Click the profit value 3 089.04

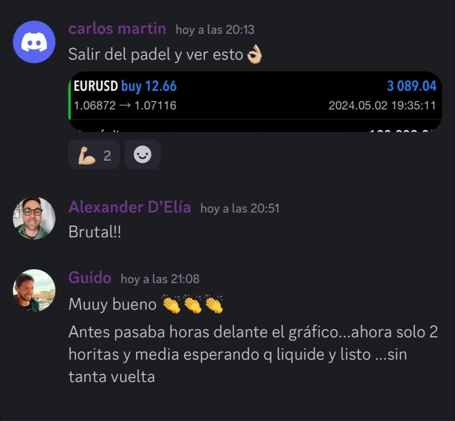(412, 86)
